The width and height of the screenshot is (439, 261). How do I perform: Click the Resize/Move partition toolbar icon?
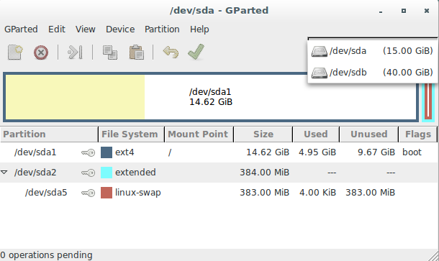click(75, 52)
